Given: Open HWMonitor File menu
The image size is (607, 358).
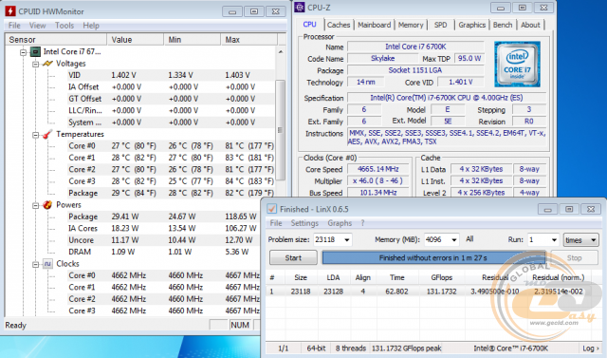Looking at the screenshot, I should pyautogui.click(x=14, y=26).
